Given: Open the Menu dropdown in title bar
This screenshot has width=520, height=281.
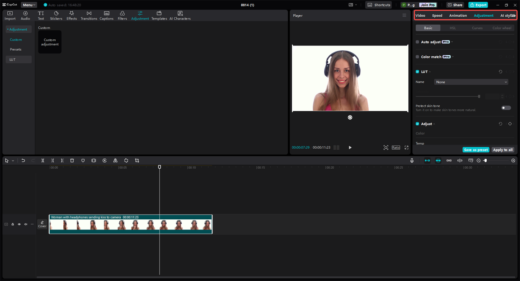Looking at the screenshot, I should click(x=29, y=5).
